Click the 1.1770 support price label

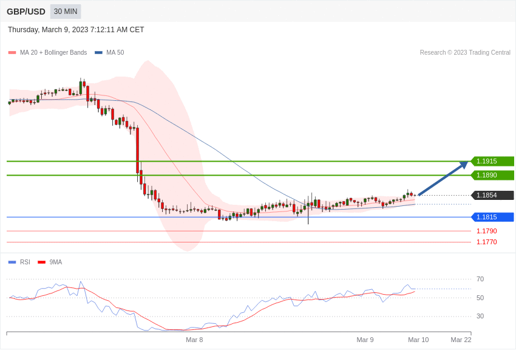point(487,242)
